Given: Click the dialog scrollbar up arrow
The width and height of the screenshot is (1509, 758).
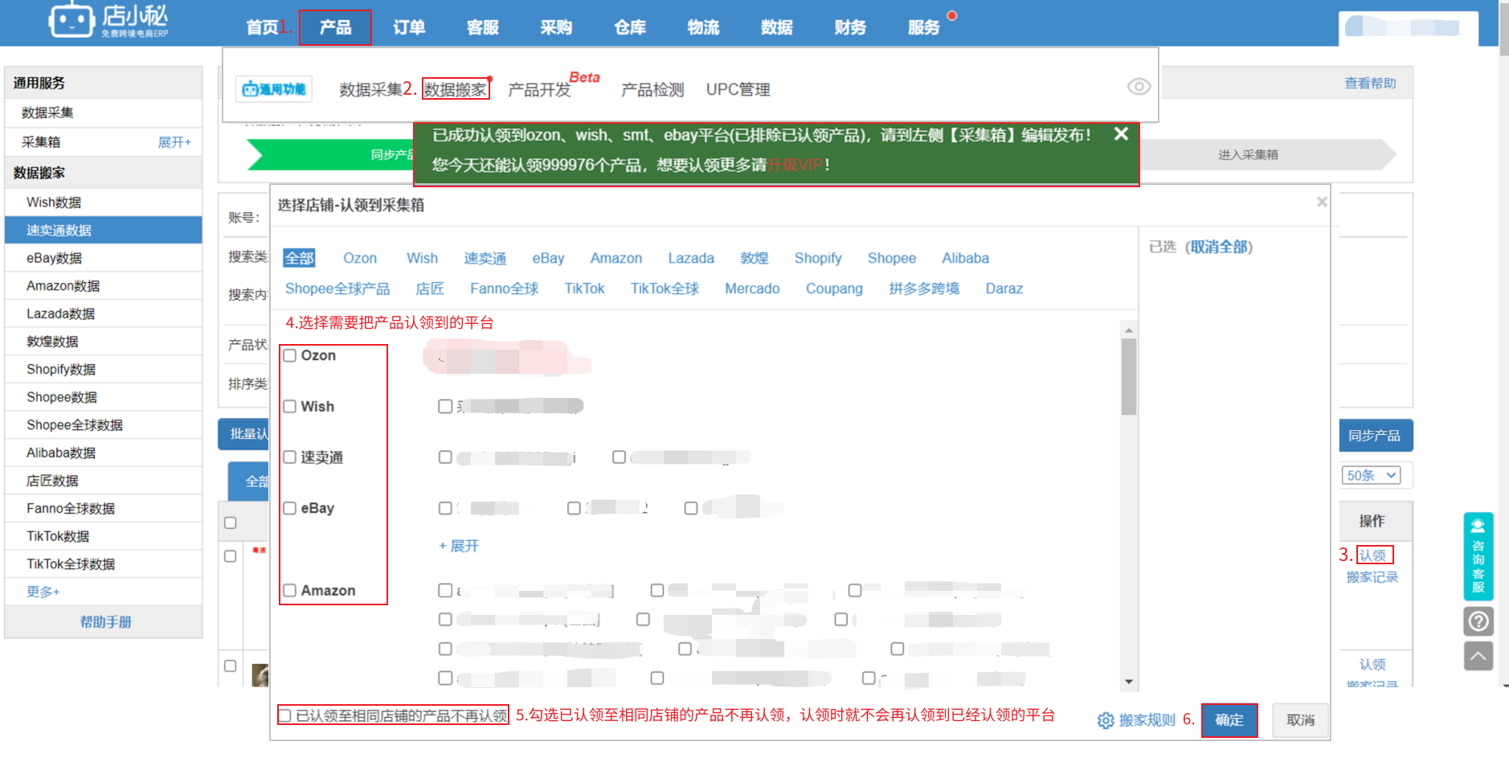Looking at the screenshot, I should [1129, 330].
